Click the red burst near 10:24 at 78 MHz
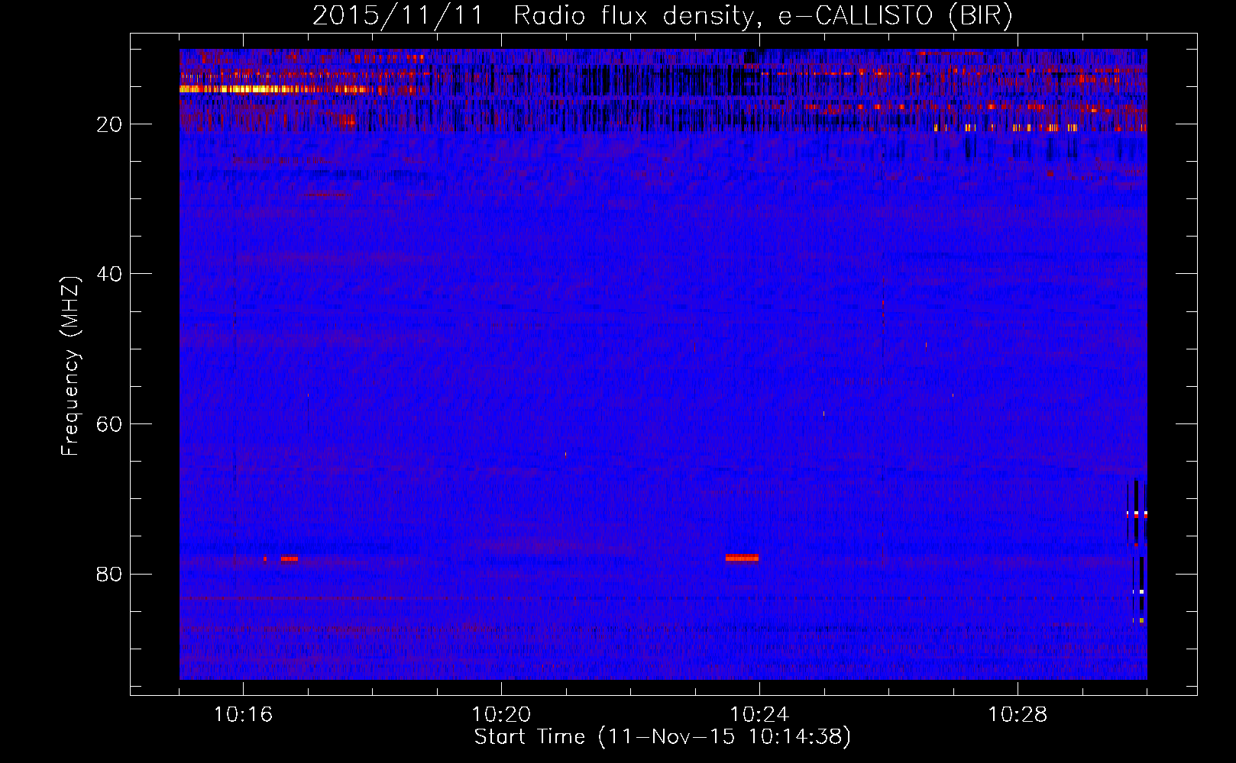This screenshot has height=763, width=1236. pos(742,558)
